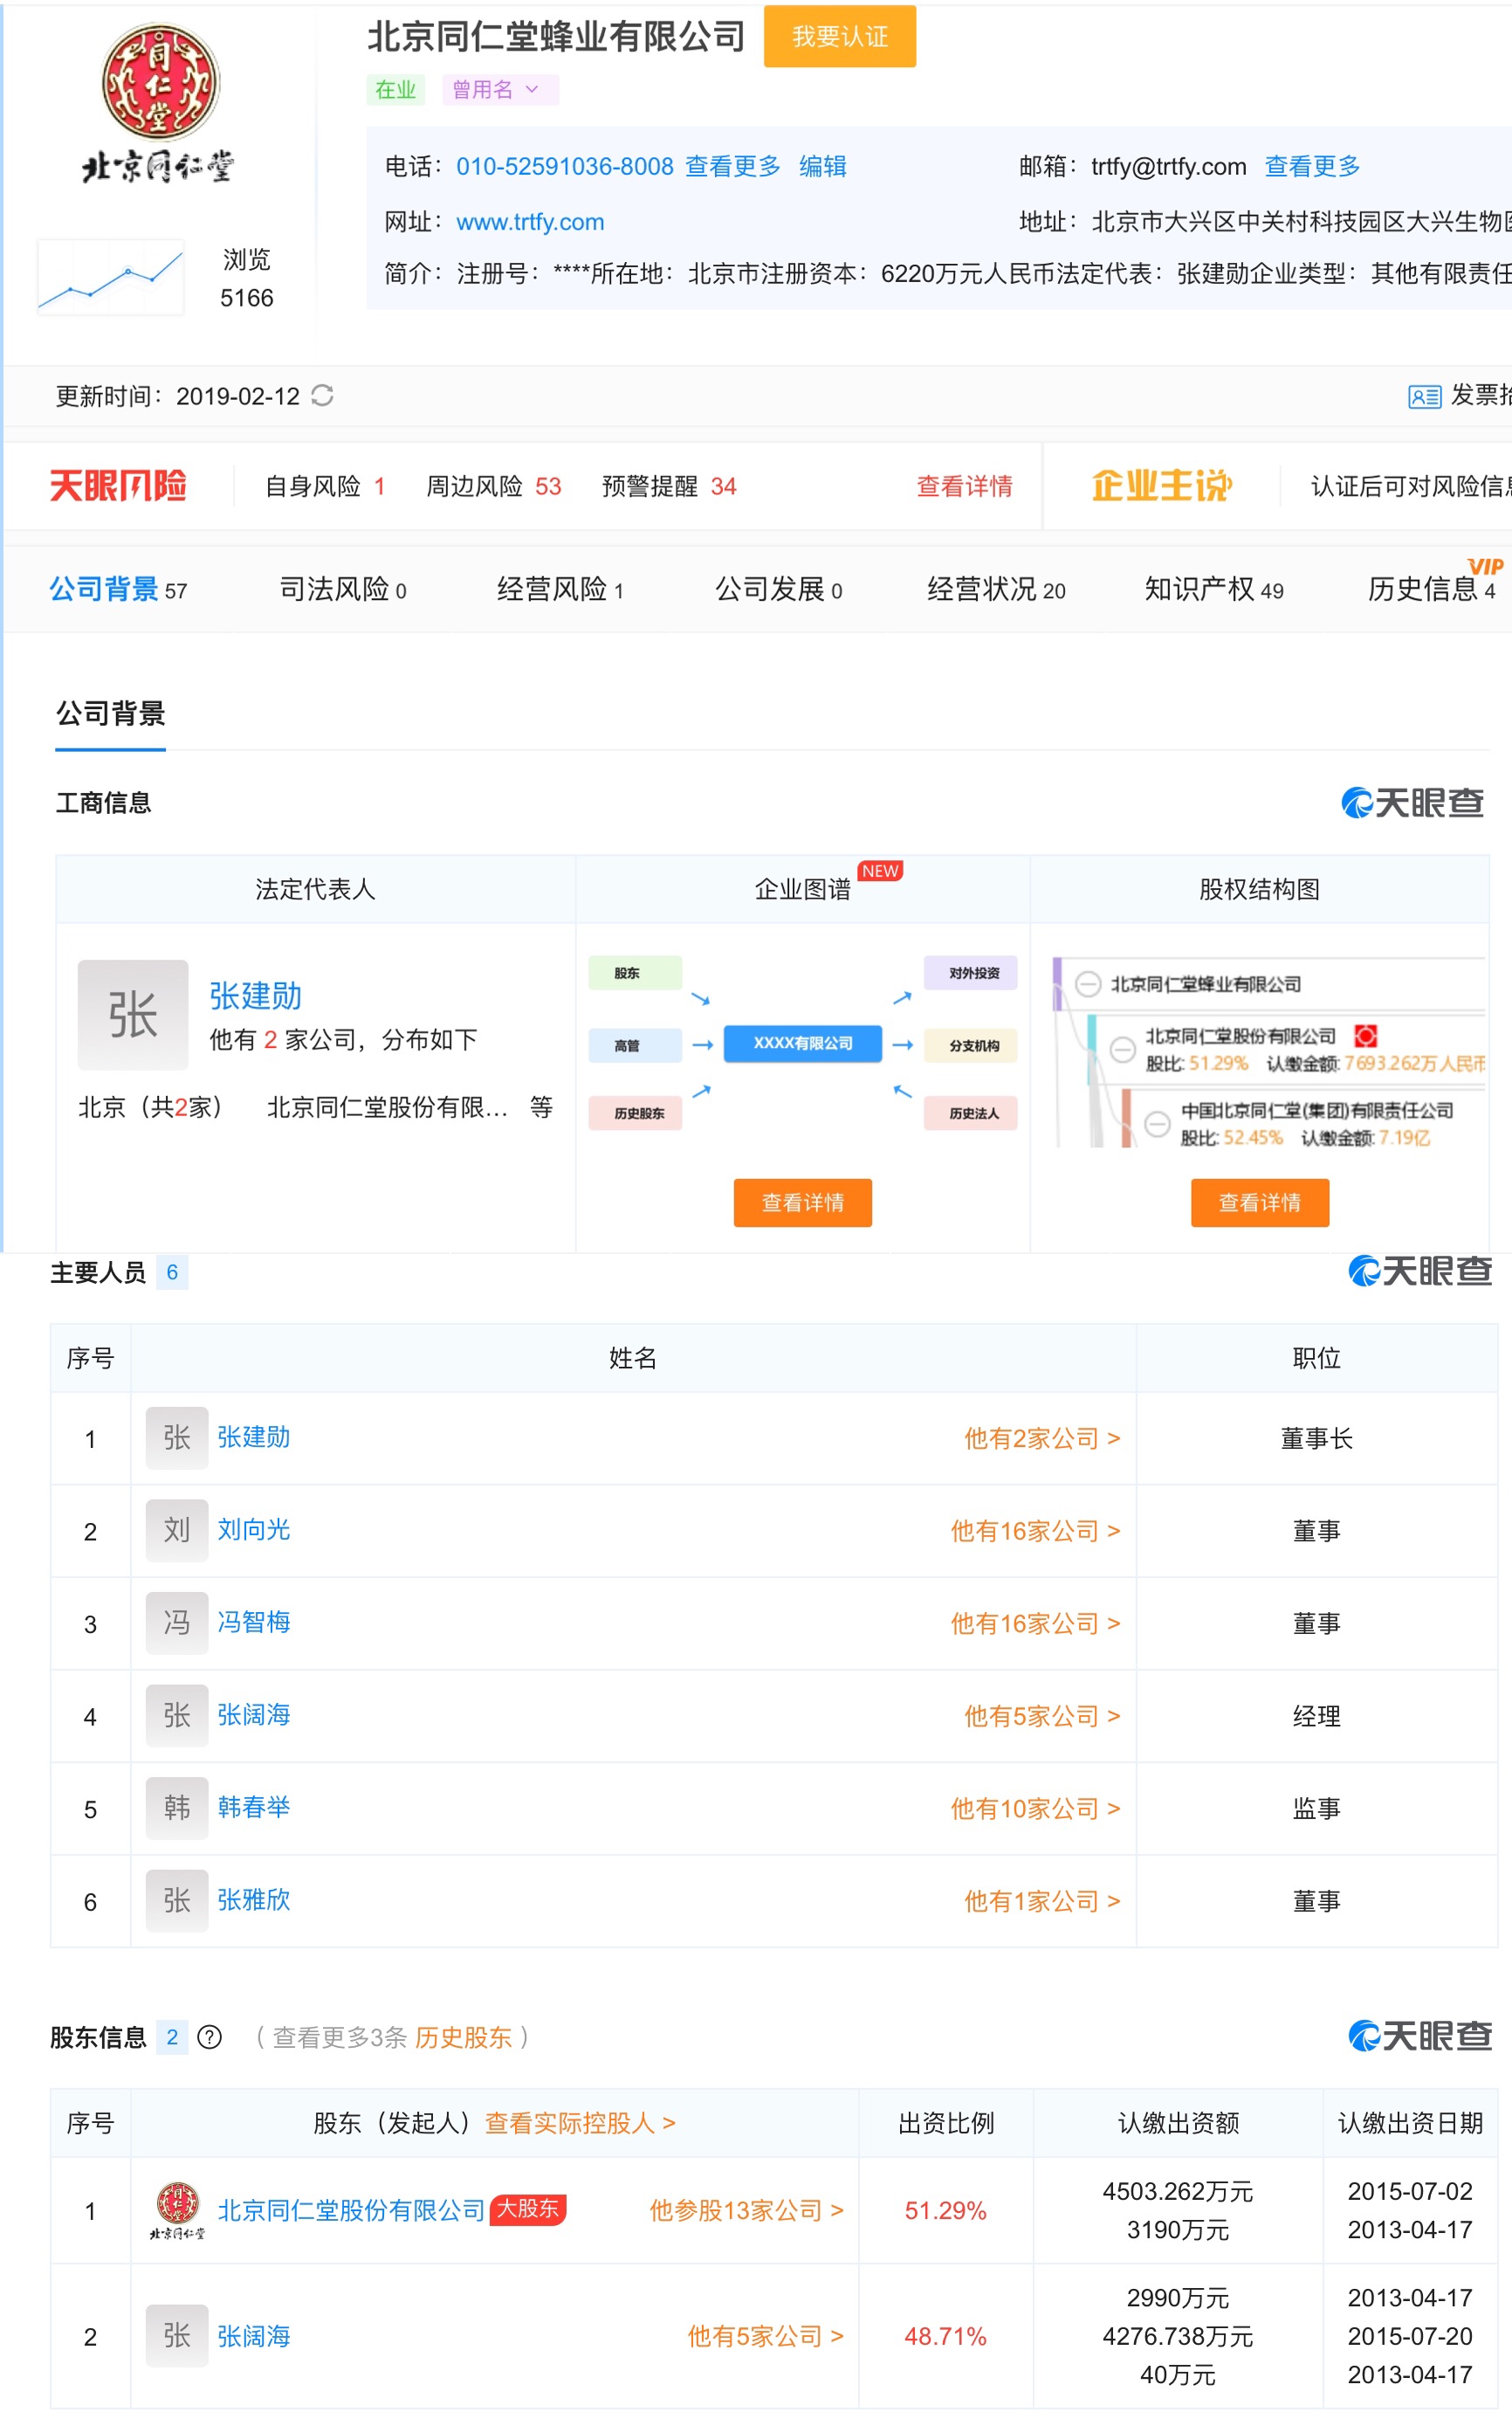The height and width of the screenshot is (2426, 1512).
Task: Open the legal representative 张建勋's name link
Action: (x=255, y=996)
